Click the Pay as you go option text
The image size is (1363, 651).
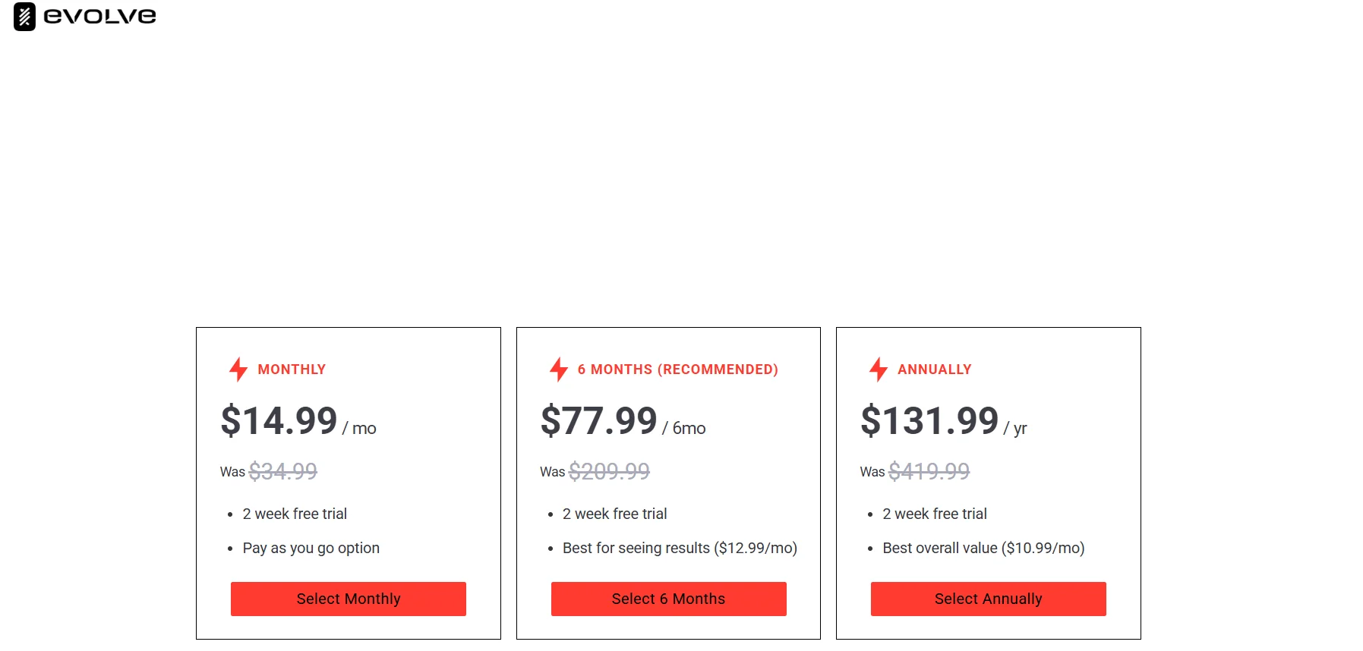311,548
